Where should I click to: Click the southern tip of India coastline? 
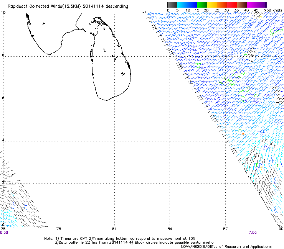pyautogui.click(x=50, y=54)
